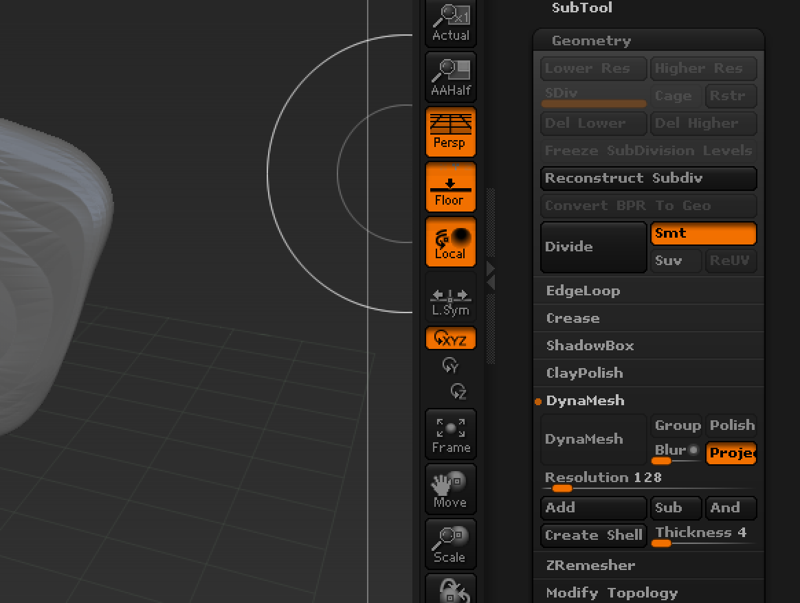Select the Scale tool icon
The width and height of the screenshot is (800, 603).
pos(450,543)
